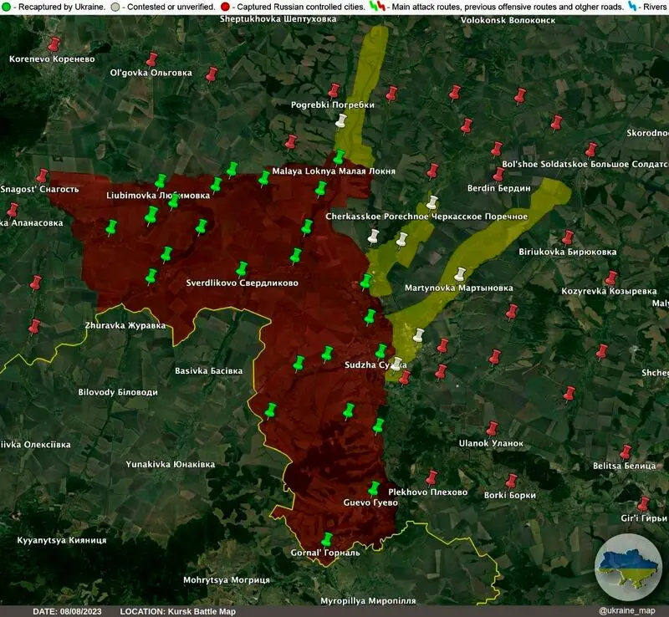Screen dimensions: 669x617
Task: Click the Basivka map label
Action: [208, 371]
